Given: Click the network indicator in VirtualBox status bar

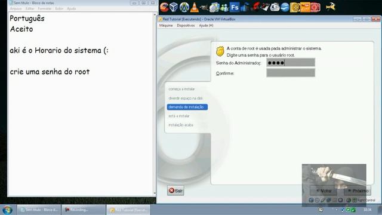Looking at the screenshot, I should point(329,200).
